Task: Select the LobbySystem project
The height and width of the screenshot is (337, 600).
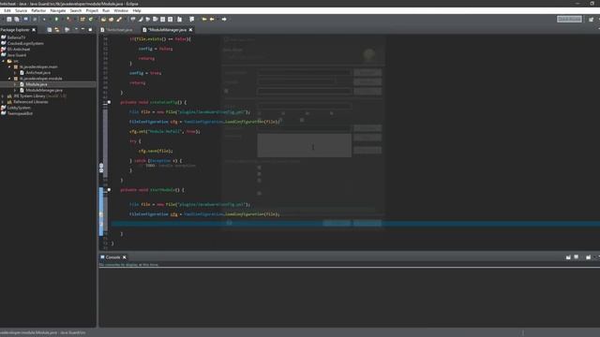Action: coord(19,108)
